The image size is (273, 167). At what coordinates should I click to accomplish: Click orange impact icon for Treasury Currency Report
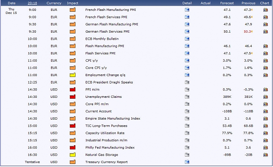pos(73,162)
